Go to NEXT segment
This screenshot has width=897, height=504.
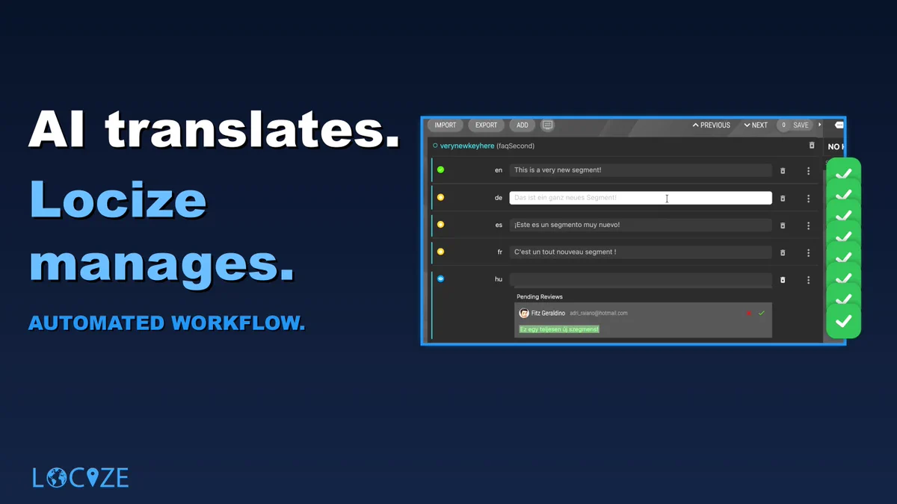pos(756,125)
